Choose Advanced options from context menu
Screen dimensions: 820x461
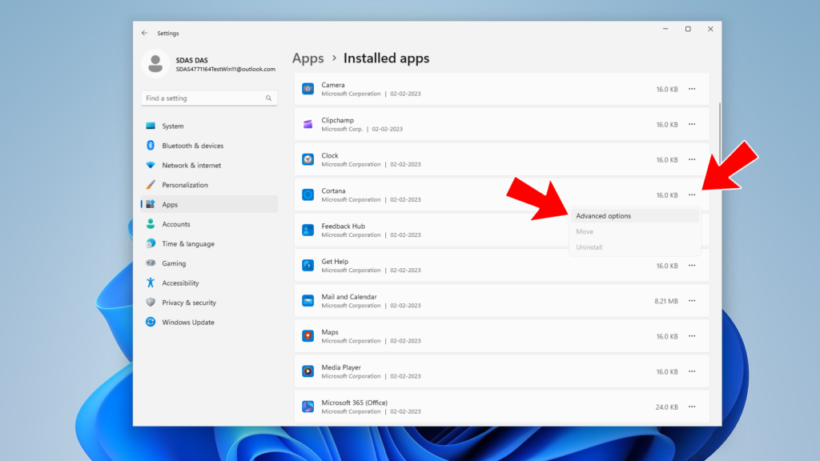pyautogui.click(x=634, y=216)
